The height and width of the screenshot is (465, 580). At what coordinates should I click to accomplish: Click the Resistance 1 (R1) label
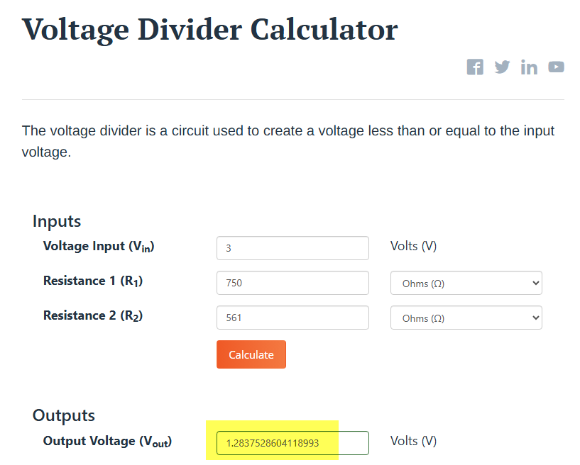(93, 281)
